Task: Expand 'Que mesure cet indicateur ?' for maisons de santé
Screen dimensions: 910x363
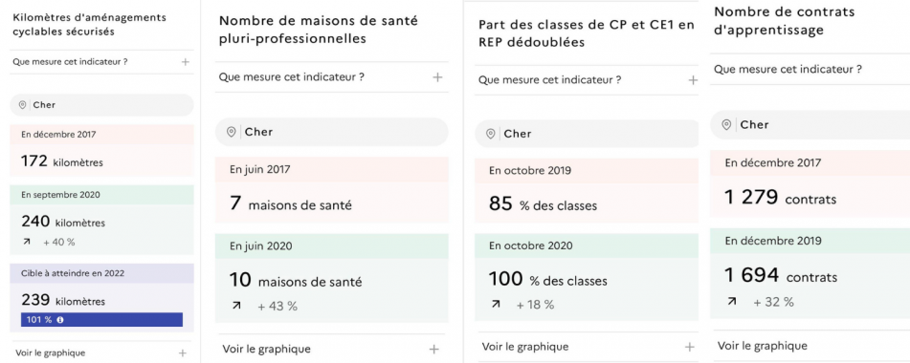Action: coord(331,77)
